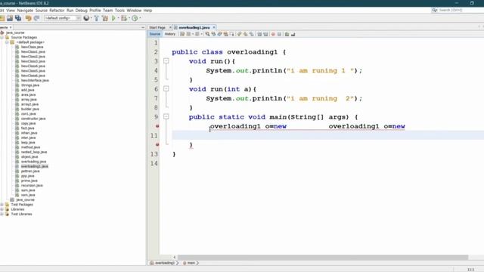Viewport: 484px width, 272px height.
Task: Click the Save icon beside Save All
Action: [x=10, y=18]
